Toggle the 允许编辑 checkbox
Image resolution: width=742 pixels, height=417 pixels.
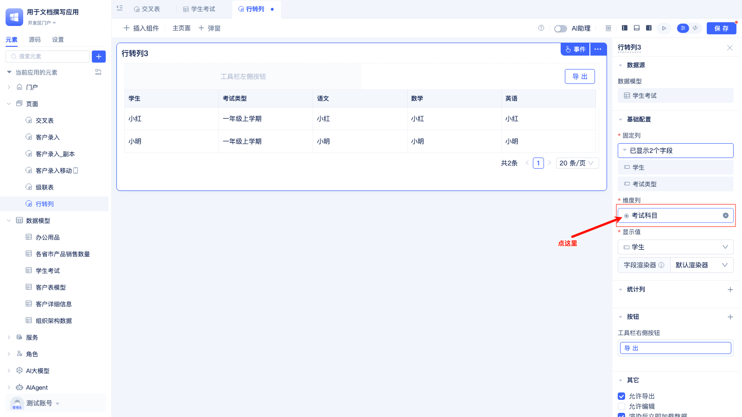pyautogui.click(x=621, y=406)
